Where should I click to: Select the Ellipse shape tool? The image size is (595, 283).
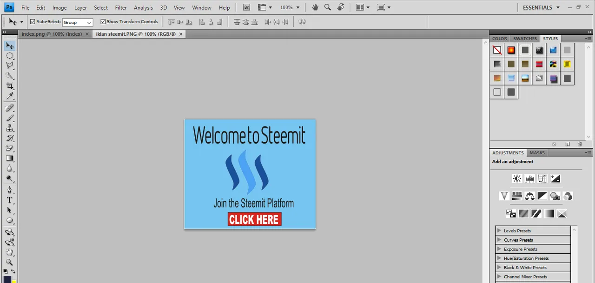pyautogui.click(x=9, y=221)
